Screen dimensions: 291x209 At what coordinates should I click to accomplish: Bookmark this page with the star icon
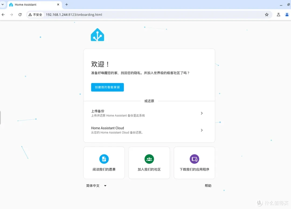[267, 15]
